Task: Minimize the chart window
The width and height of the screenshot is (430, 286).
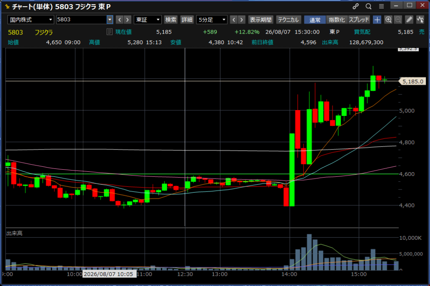Action: (396, 5)
